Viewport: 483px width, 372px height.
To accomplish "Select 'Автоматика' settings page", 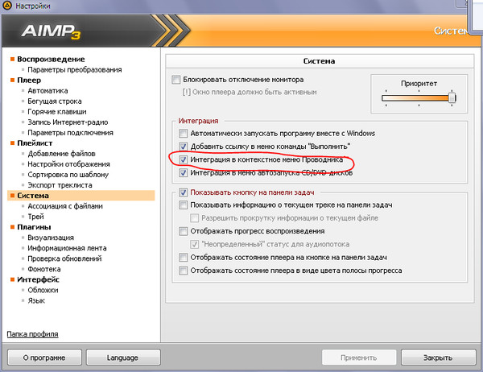I will 47,91.
